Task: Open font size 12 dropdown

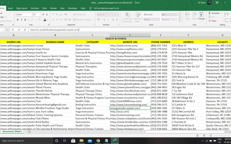Action: (40, 15)
